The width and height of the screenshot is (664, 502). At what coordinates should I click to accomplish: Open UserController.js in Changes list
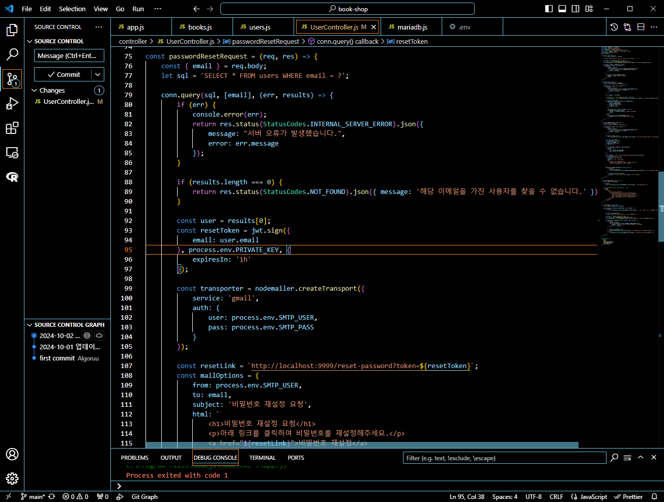(67, 101)
